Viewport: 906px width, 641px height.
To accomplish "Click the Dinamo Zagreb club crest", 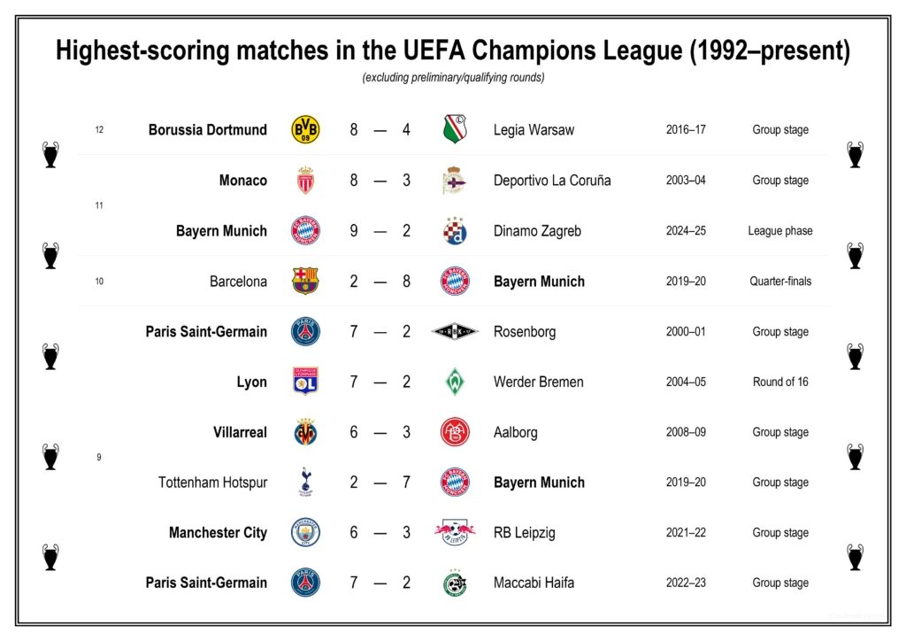I will tap(455, 231).
